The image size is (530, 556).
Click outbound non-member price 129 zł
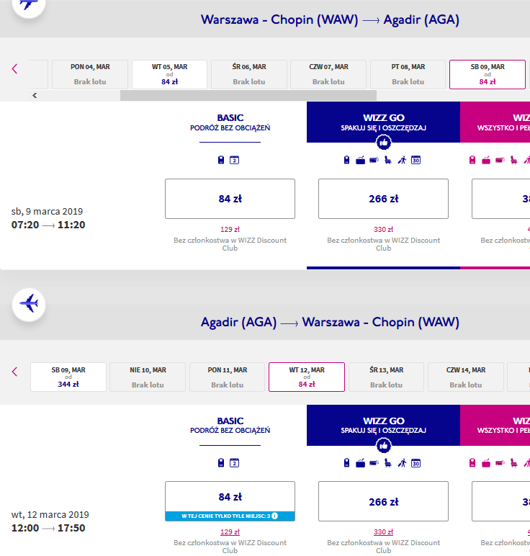pyautogui.click(x=230, y=230)
